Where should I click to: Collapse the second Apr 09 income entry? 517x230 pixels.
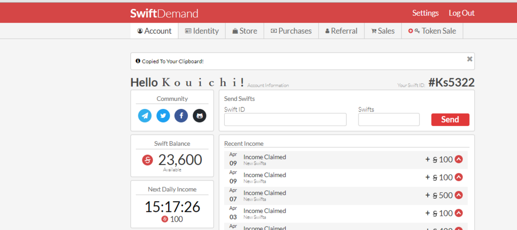tap(458, 177)
